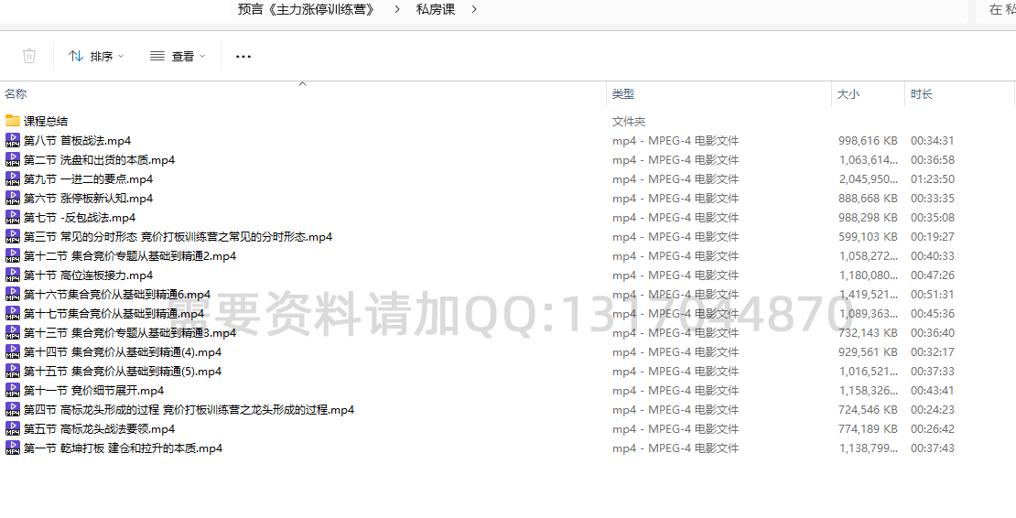This screenshot has height=518, width=1016.
Task: Select the file icon of 第八节 首板战法.mp4
Action: tap(13, 140)
